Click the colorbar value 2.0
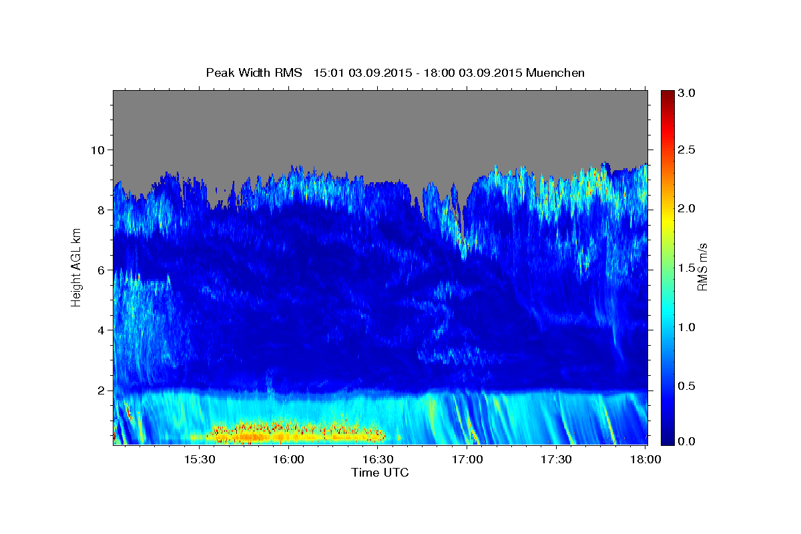 pyautogui.click(x=687, y=209)
